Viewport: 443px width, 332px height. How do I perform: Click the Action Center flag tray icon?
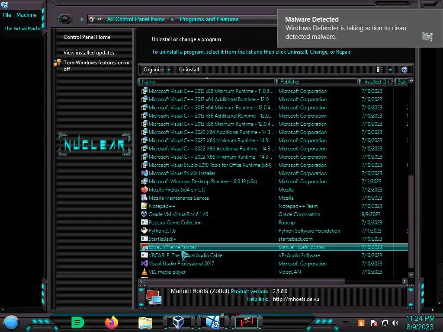[374, 322]
